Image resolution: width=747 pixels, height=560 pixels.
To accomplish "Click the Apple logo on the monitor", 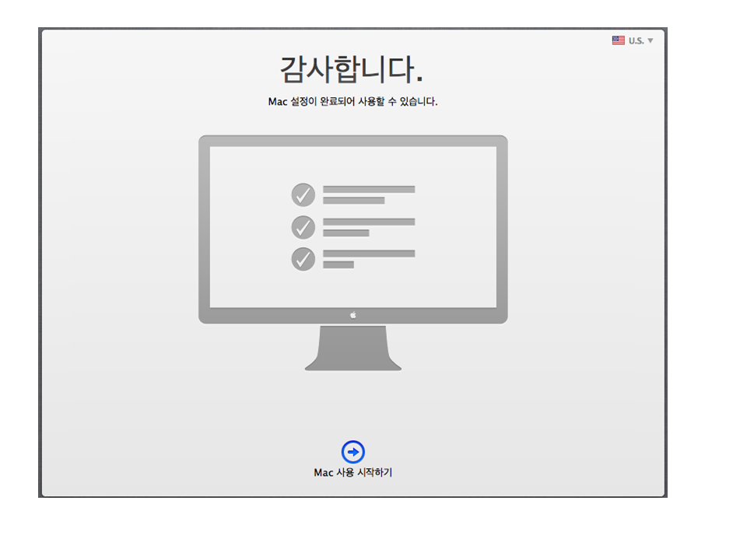I will [352, 315].
